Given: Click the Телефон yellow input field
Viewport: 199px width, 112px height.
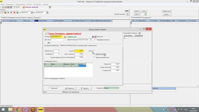Looking at the screenshot, I should pos(57,37).
